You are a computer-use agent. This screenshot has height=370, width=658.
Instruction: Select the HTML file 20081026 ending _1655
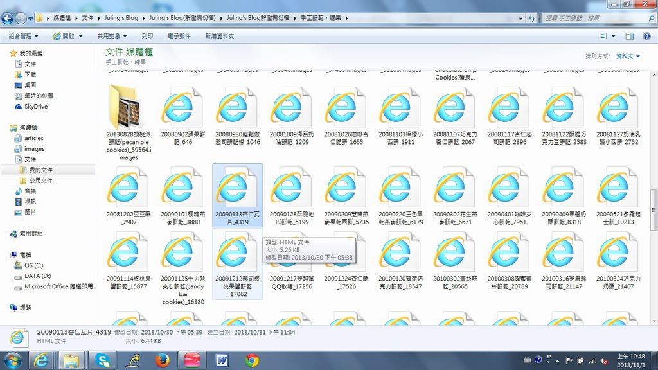(x=346, y=117)
